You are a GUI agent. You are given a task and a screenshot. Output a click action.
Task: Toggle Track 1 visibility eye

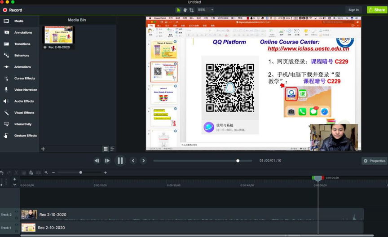pos(17,225)
